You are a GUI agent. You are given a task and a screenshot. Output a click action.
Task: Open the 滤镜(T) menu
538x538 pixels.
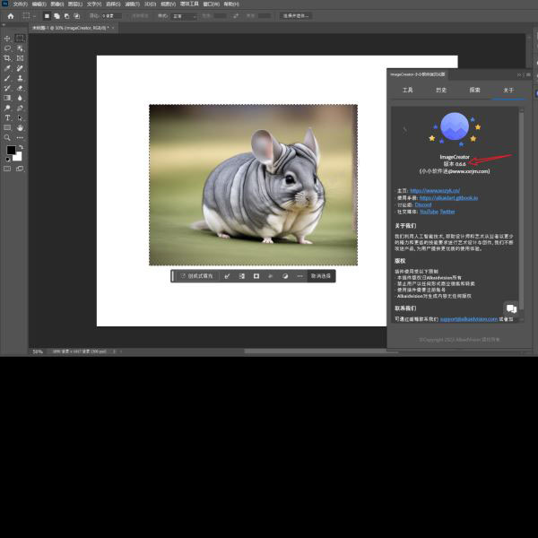(132, 4)
